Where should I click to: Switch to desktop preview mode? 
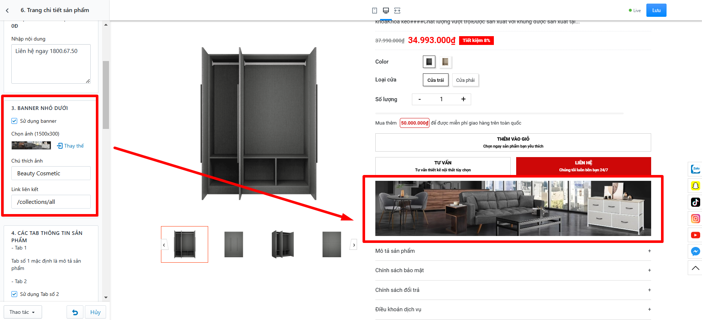[x=386, y=11]
